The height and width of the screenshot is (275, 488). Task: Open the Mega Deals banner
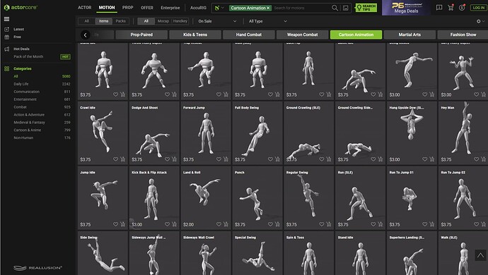point(406,8)
